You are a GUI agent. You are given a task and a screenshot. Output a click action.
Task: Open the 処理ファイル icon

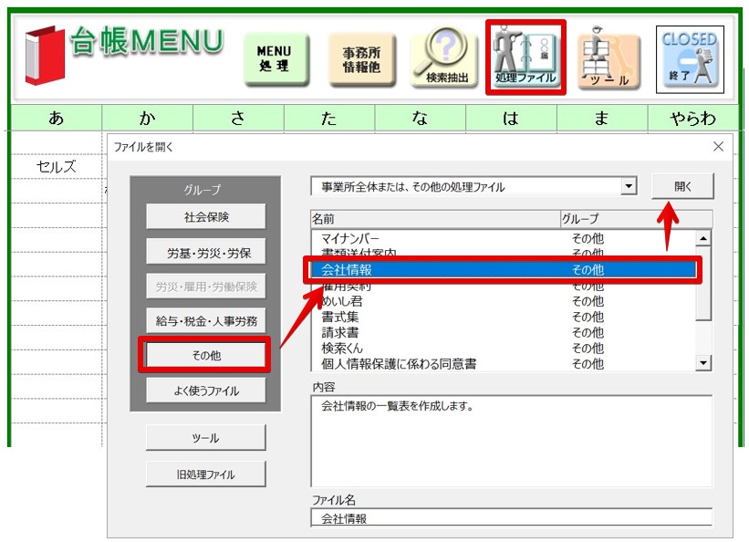[525, 57]
